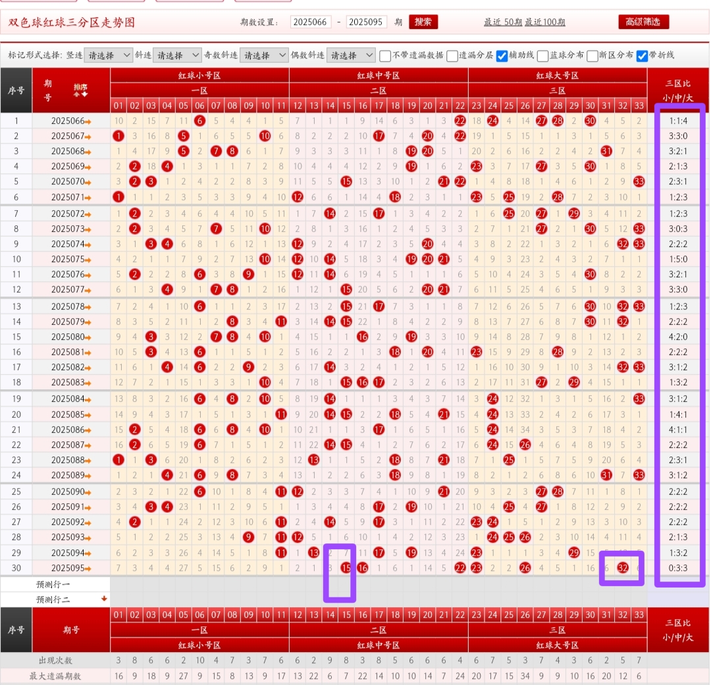Click the 高级筛选 button
Image resolution: width=711 pixels, height=685 pixels.
coord(643,22)
